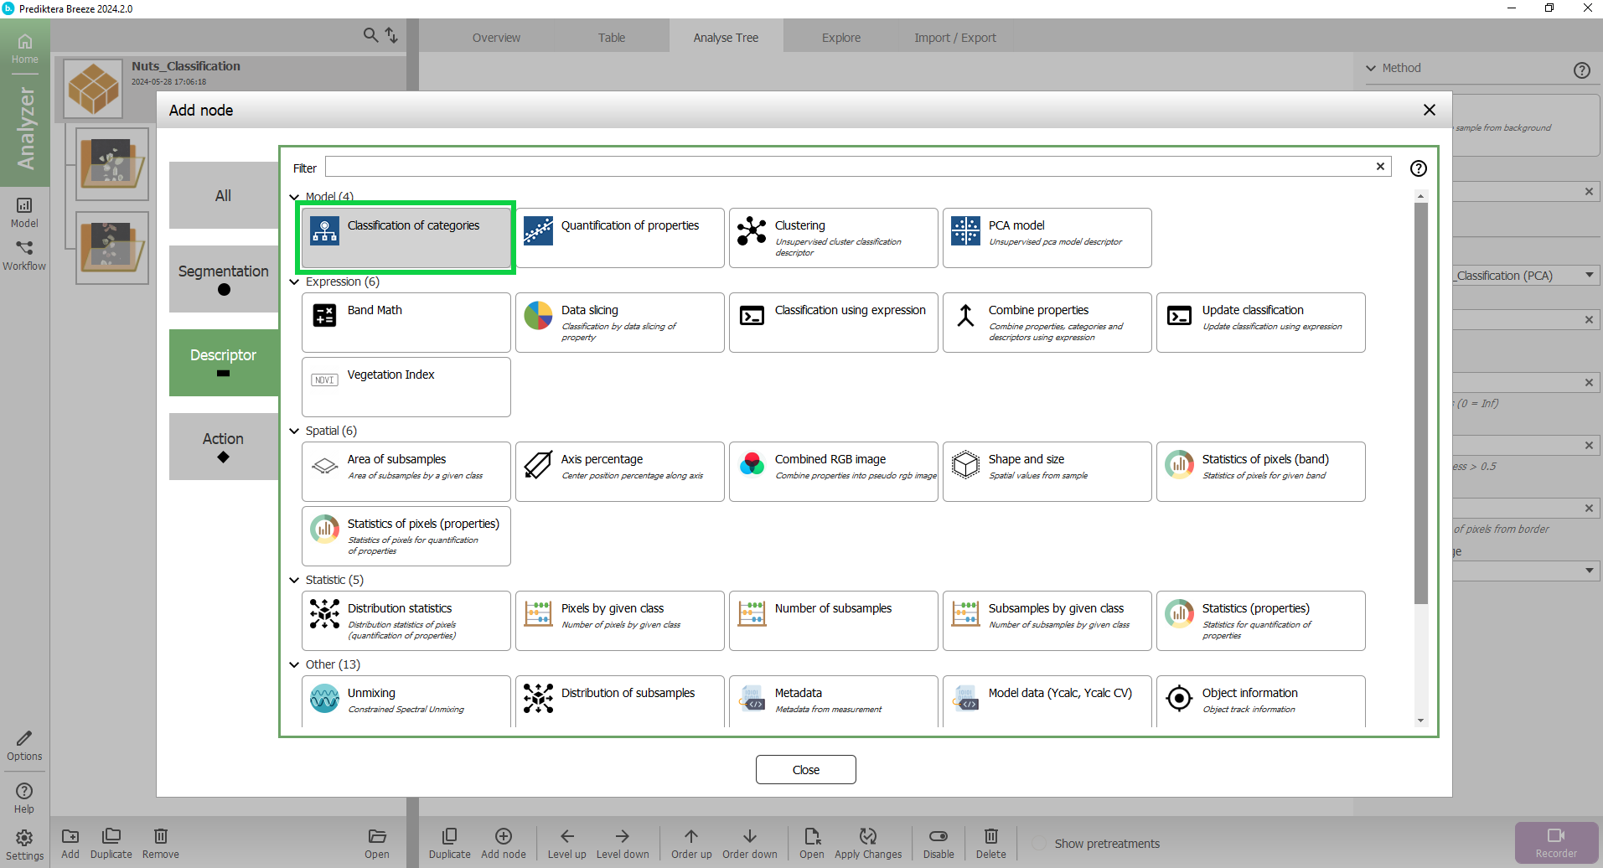The width and height of the screenshot is (1603, 868).
Task: Switch to the Segmentation category tab
Action: (224, 279)
